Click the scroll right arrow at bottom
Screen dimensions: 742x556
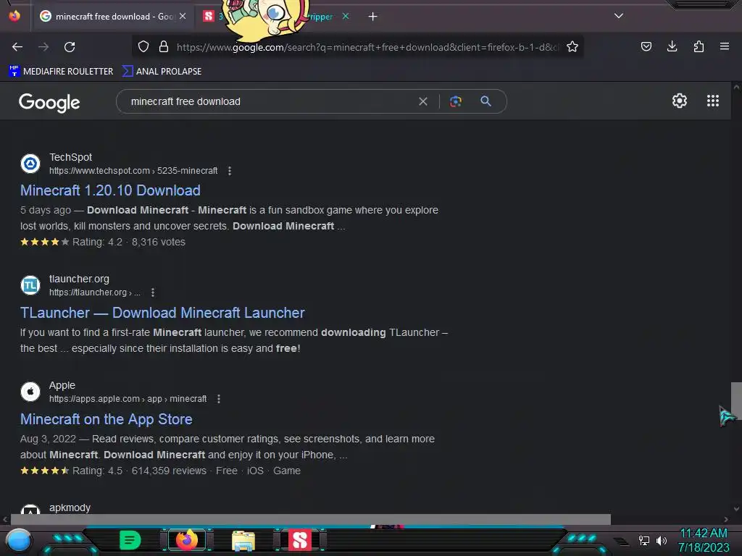pos(726,519)
